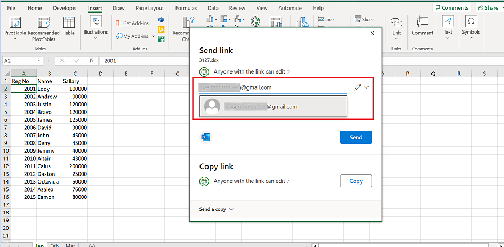This screenshot has width=504, height=247.
Task: Select cell with salary 200000
Action: tap(75, 166)
